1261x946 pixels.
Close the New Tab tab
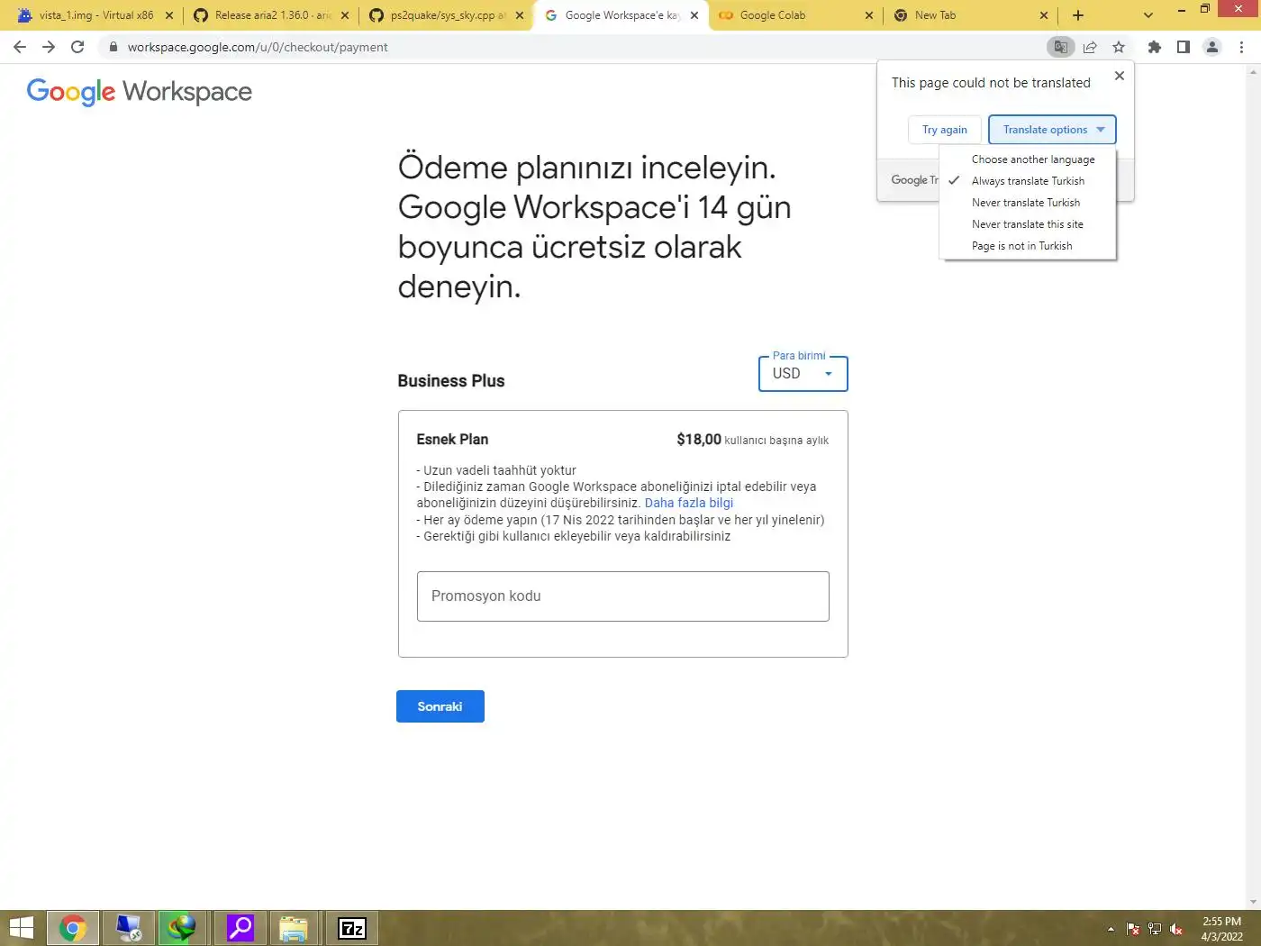coord(1044,15)
